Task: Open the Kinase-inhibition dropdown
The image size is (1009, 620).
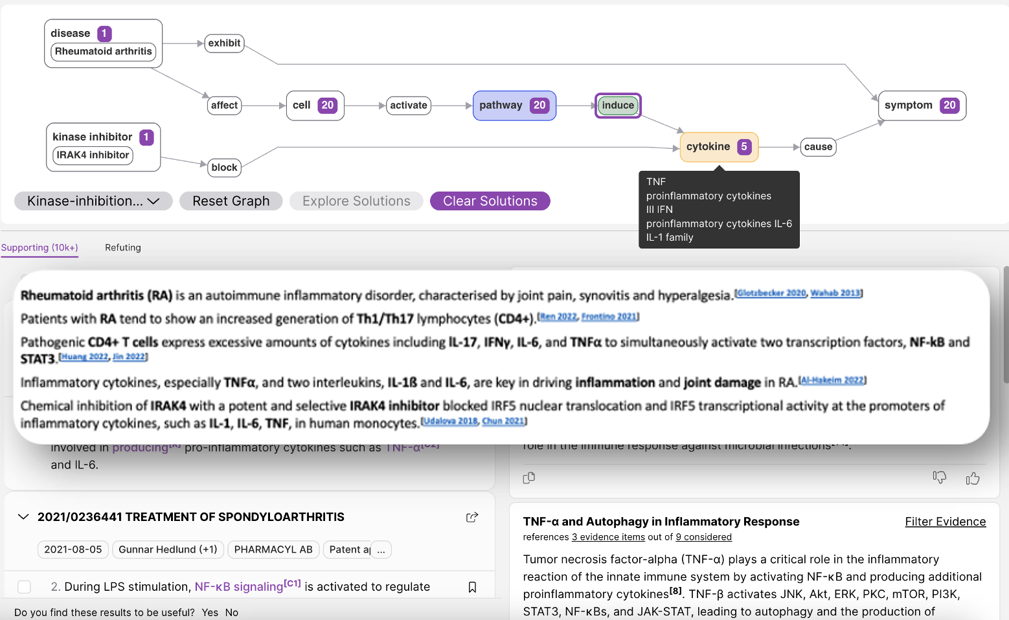Action: tap(93, 201)
